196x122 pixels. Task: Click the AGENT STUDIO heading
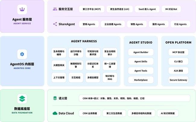coord(141,42)
